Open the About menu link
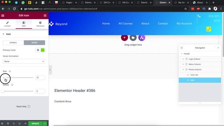The image size is (224, 126). (x=145, y=23)
